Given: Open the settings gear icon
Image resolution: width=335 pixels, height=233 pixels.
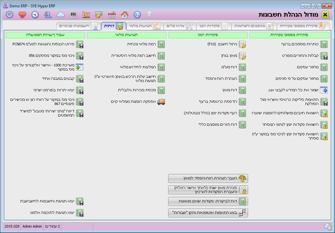Looking at the screenshot, I should 10,14.
